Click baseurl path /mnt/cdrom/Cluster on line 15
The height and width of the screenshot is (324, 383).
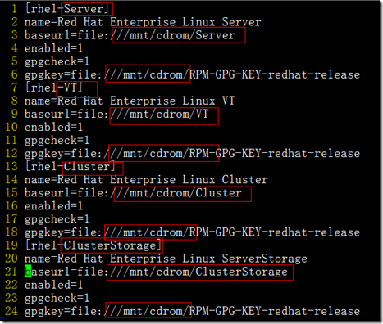(176, 193)
